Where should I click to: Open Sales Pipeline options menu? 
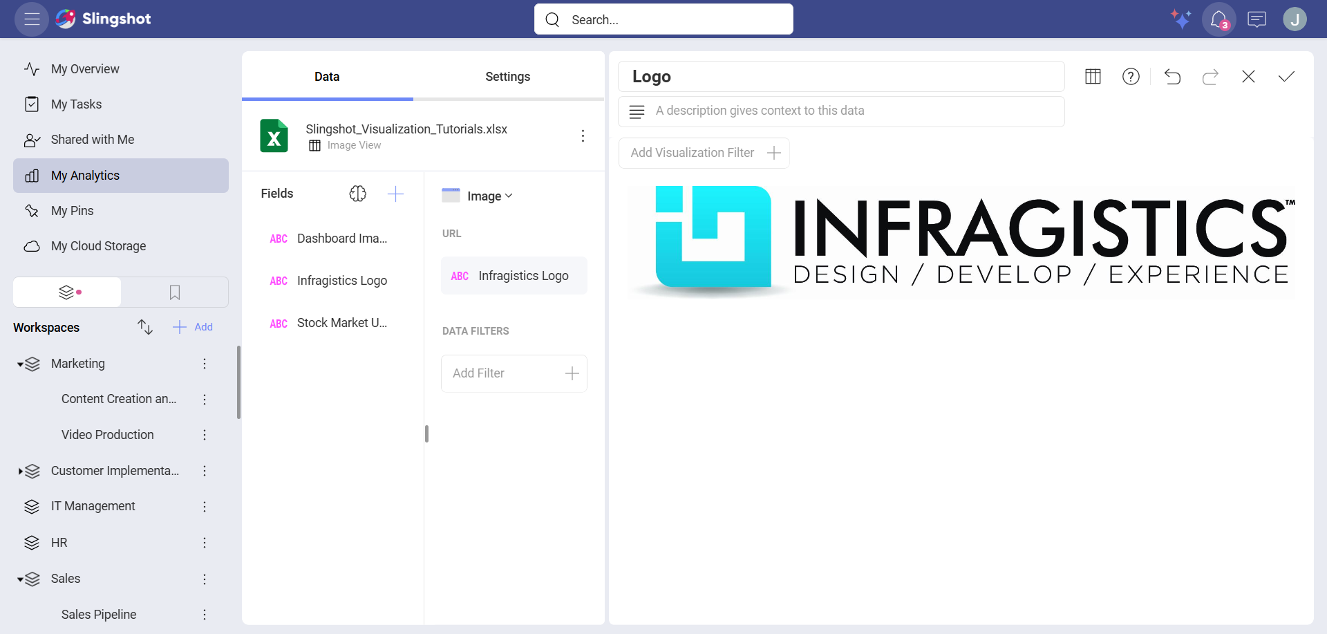pyautogui.click(x=205, y=615)
